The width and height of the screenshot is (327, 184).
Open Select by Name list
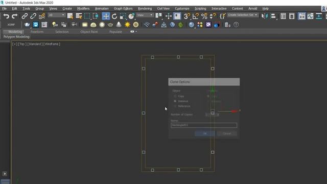click(x=79, y=16)
